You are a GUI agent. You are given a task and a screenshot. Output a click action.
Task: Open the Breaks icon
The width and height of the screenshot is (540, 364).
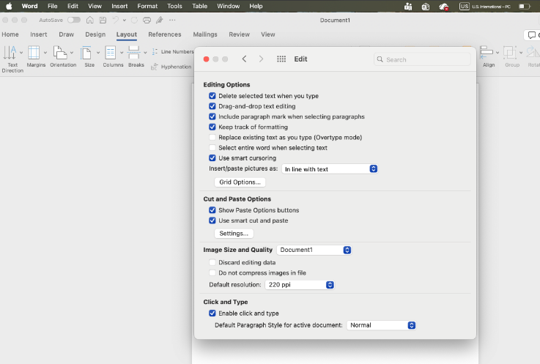click(x=133, y=52)
